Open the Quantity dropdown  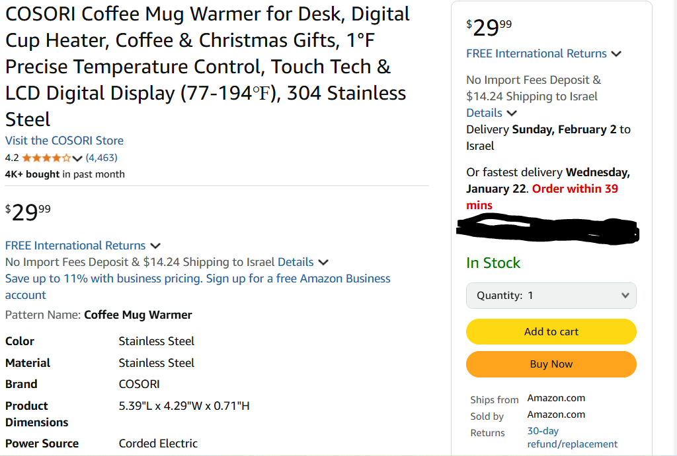551,296
